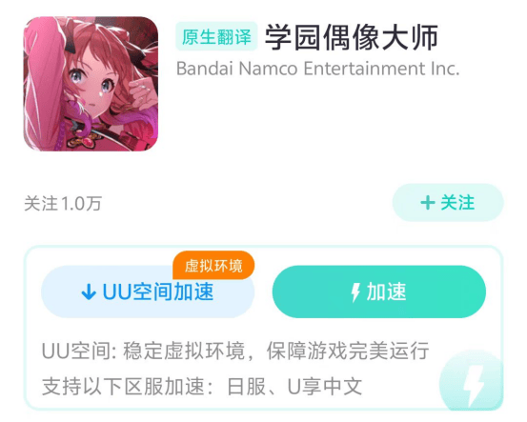Click the 加速 accelerate button
This screenshot has height=422, width=527.
click(378, 291)
